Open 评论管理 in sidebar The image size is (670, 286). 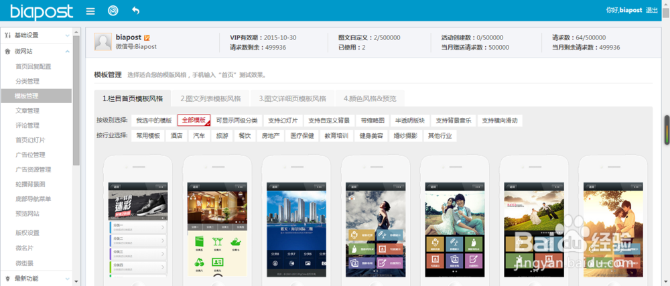[x=27, y=125]
